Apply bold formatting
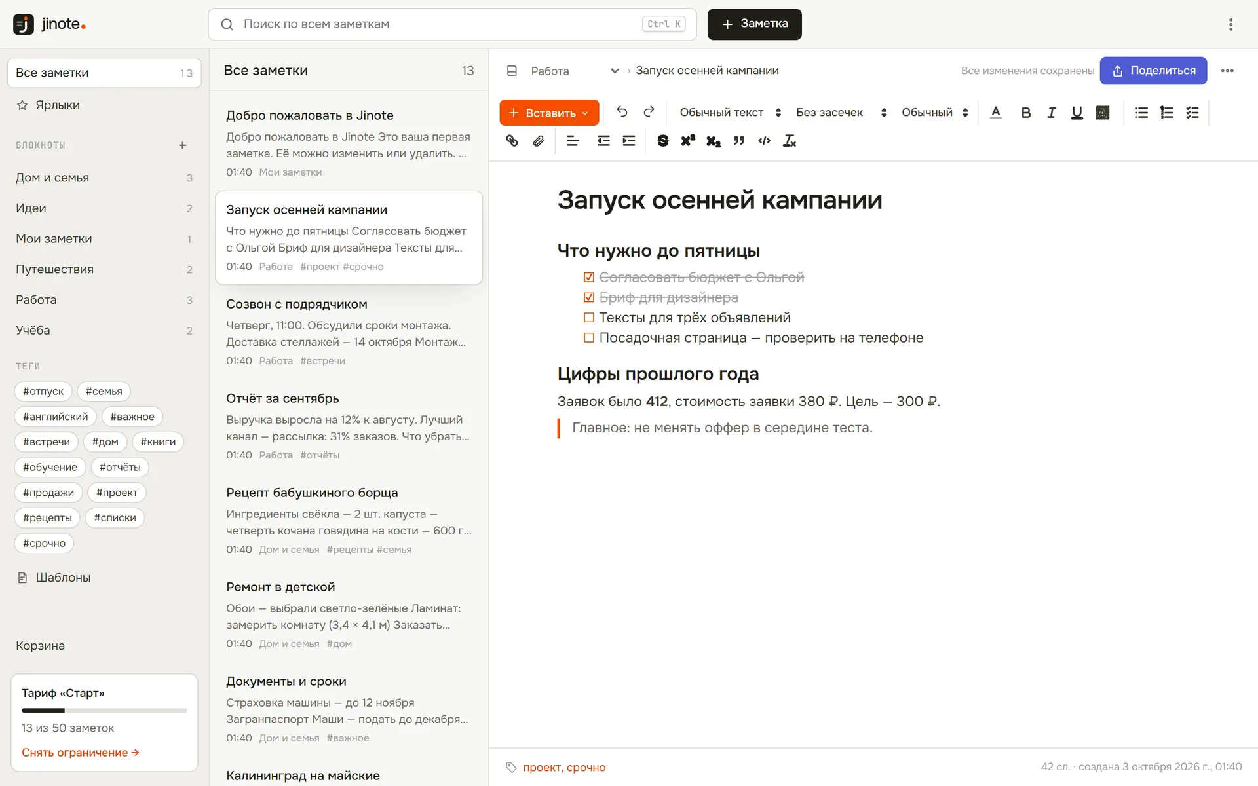 click(1025, 113)
